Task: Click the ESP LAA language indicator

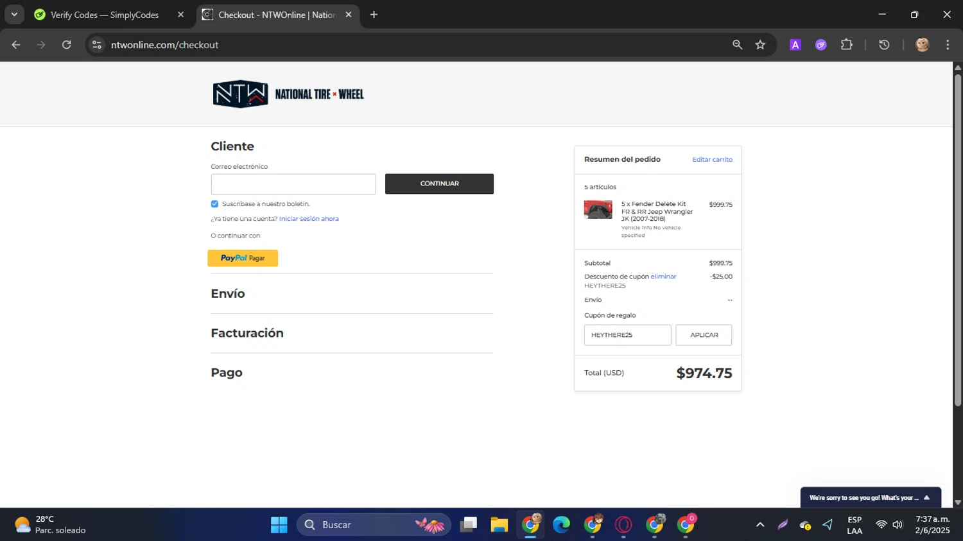Action: coord(855,525)
